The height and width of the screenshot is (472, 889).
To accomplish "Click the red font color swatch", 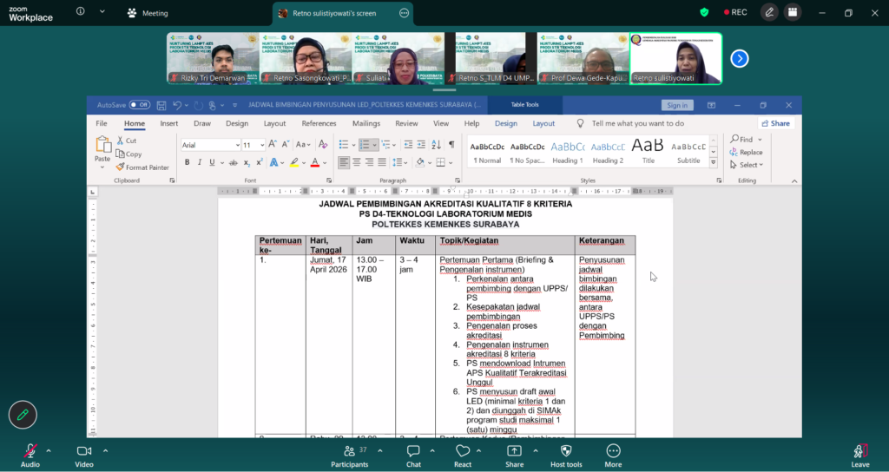I will pyautogui.click(x=315, y=162).
